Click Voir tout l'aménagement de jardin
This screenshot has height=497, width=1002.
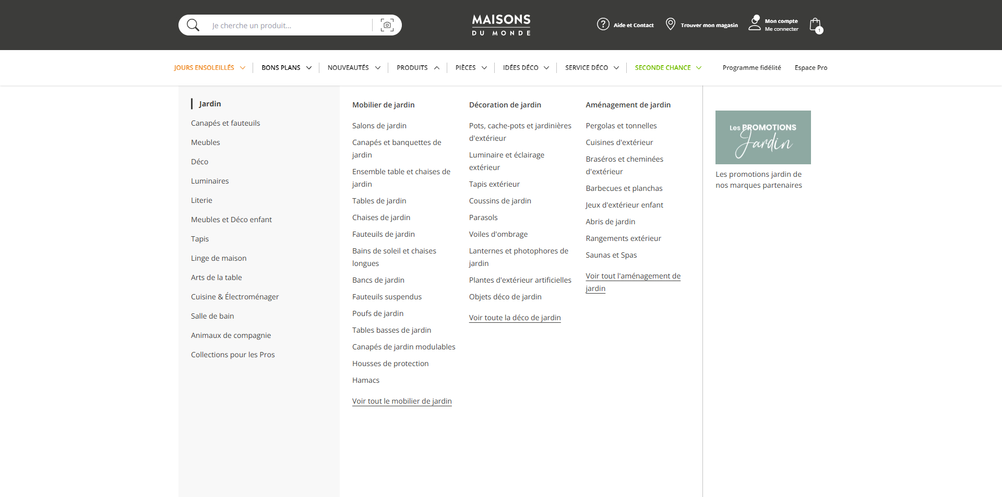(633, 282)
